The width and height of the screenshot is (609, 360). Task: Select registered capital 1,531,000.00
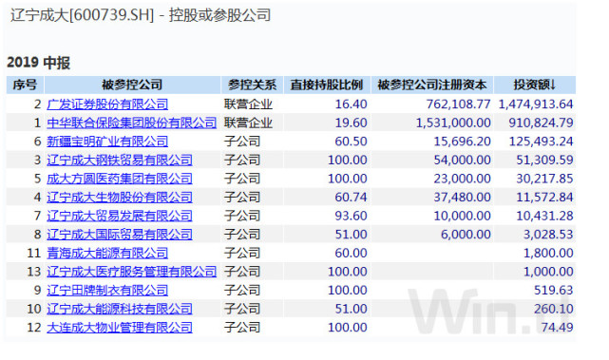(x=453, y=123)
